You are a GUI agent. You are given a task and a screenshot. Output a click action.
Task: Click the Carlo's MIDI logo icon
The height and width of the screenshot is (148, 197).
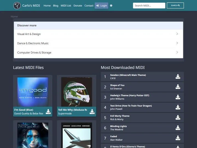pyautogui.click(x=17, y=5)
